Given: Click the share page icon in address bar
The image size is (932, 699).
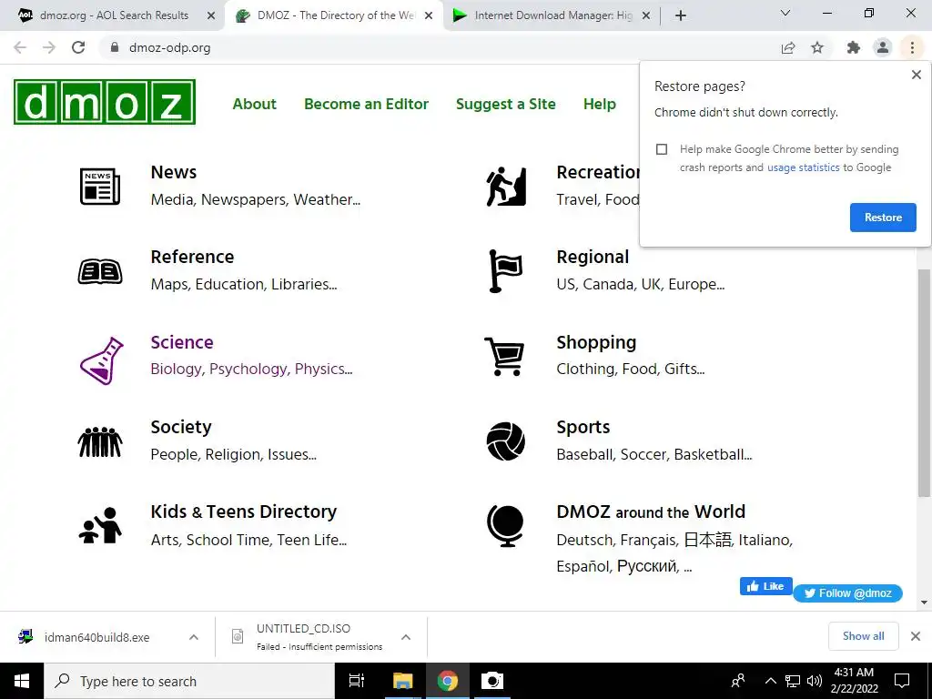Looking at the screenshot, I should tap(788, 47).
